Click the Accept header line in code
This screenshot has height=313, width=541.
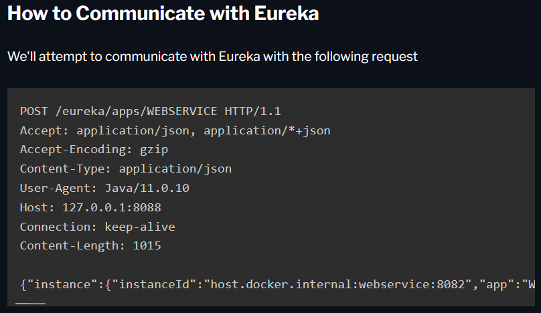click(x=175, y=130)
